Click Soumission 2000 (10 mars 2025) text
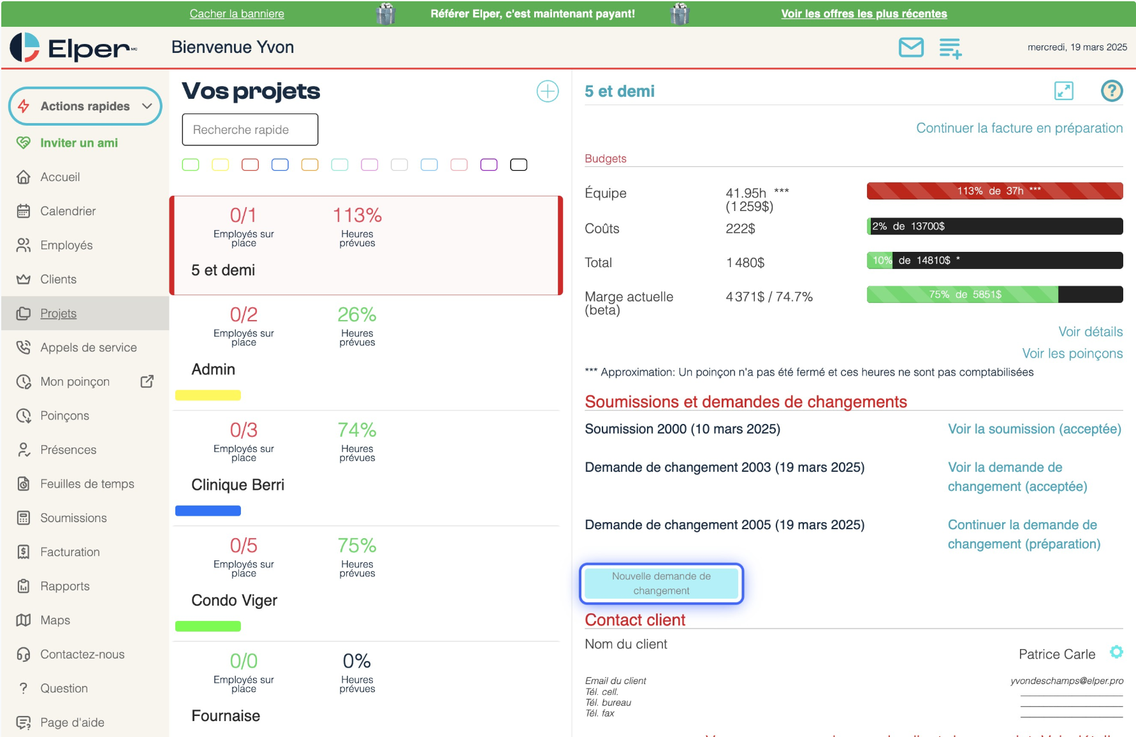This screenshot has height=737, width=1136. point(682,429)
